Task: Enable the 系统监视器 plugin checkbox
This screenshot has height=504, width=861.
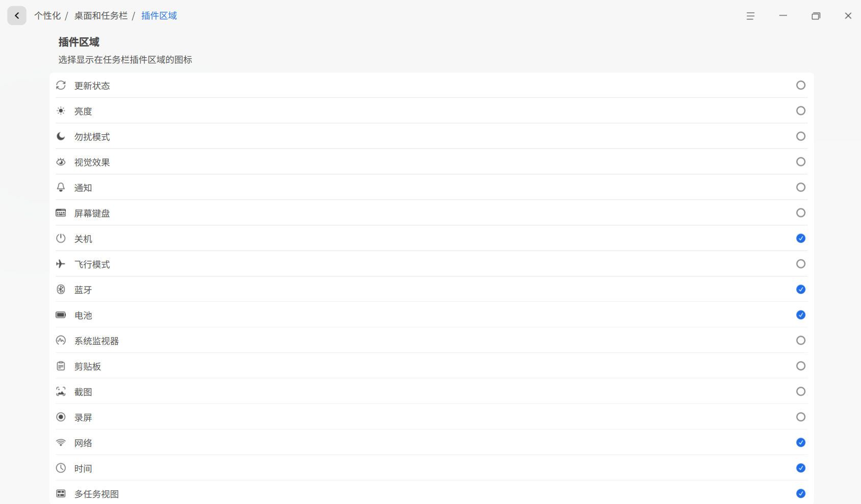Action: click(800, 341)
